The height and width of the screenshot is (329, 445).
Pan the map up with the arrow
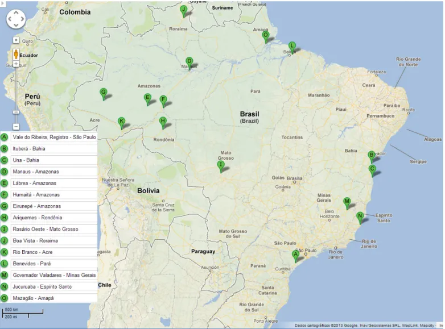(16, 13)
